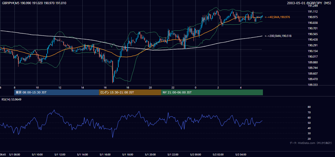Click the white 200 SMA 190.518 label
This screenshot has height=157, width=335.
(x=278, y=36)
